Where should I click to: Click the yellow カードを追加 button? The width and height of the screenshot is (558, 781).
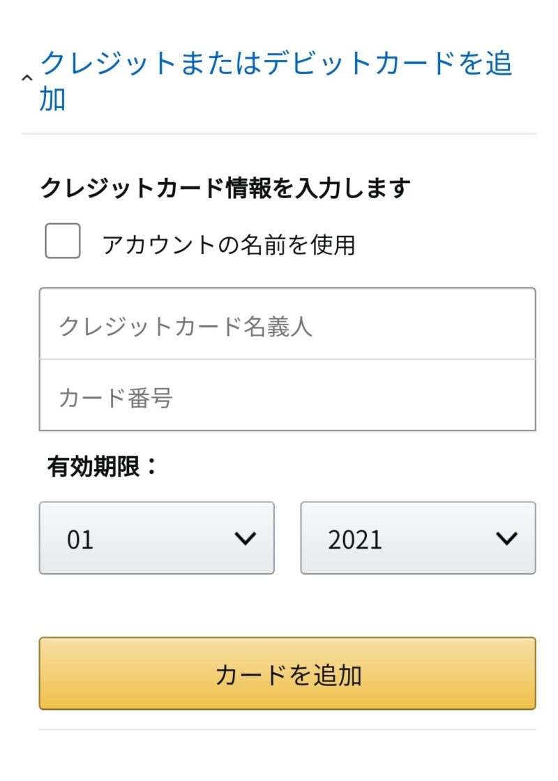[x=287, y=674]
